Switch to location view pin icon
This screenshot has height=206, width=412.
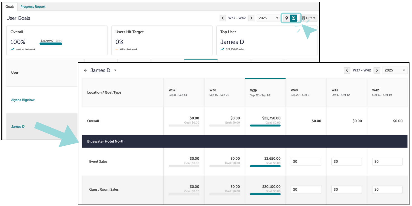(x=286, y=18)
